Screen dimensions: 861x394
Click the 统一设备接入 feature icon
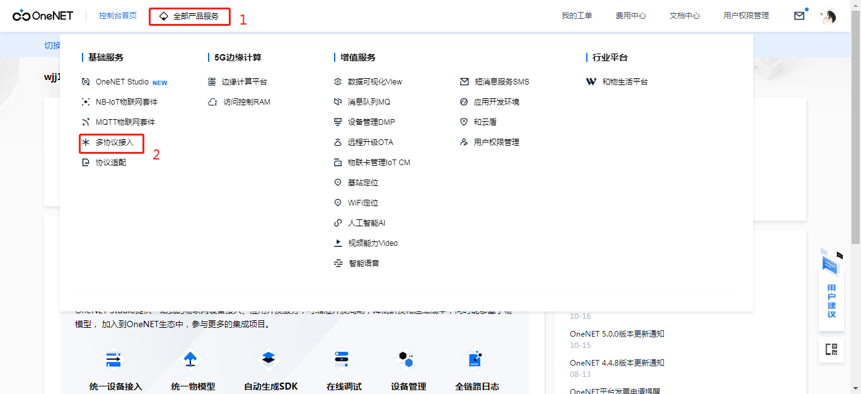click(x=113, y=360)
